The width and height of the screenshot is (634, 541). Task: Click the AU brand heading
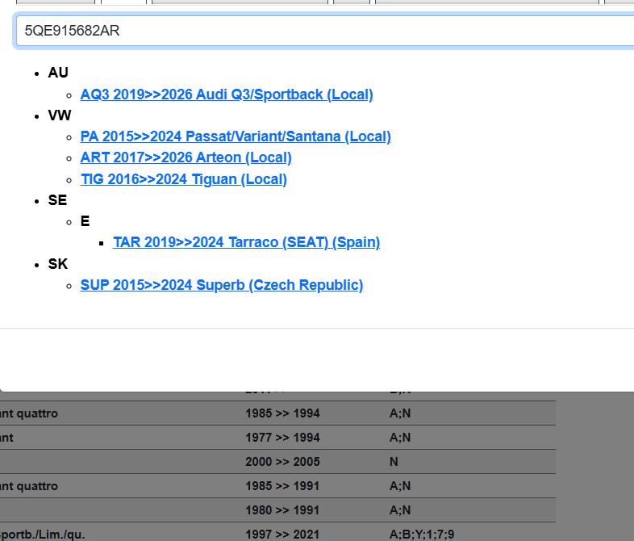coord(58,73)
